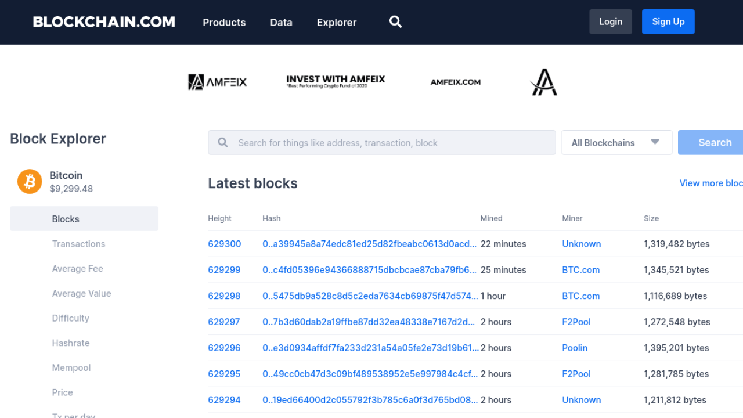Click the AMFEIX.COM banner text
Image resolution: width=743 pixels, height=418 pixels.
pyautogui.click(x=456, y=82)
